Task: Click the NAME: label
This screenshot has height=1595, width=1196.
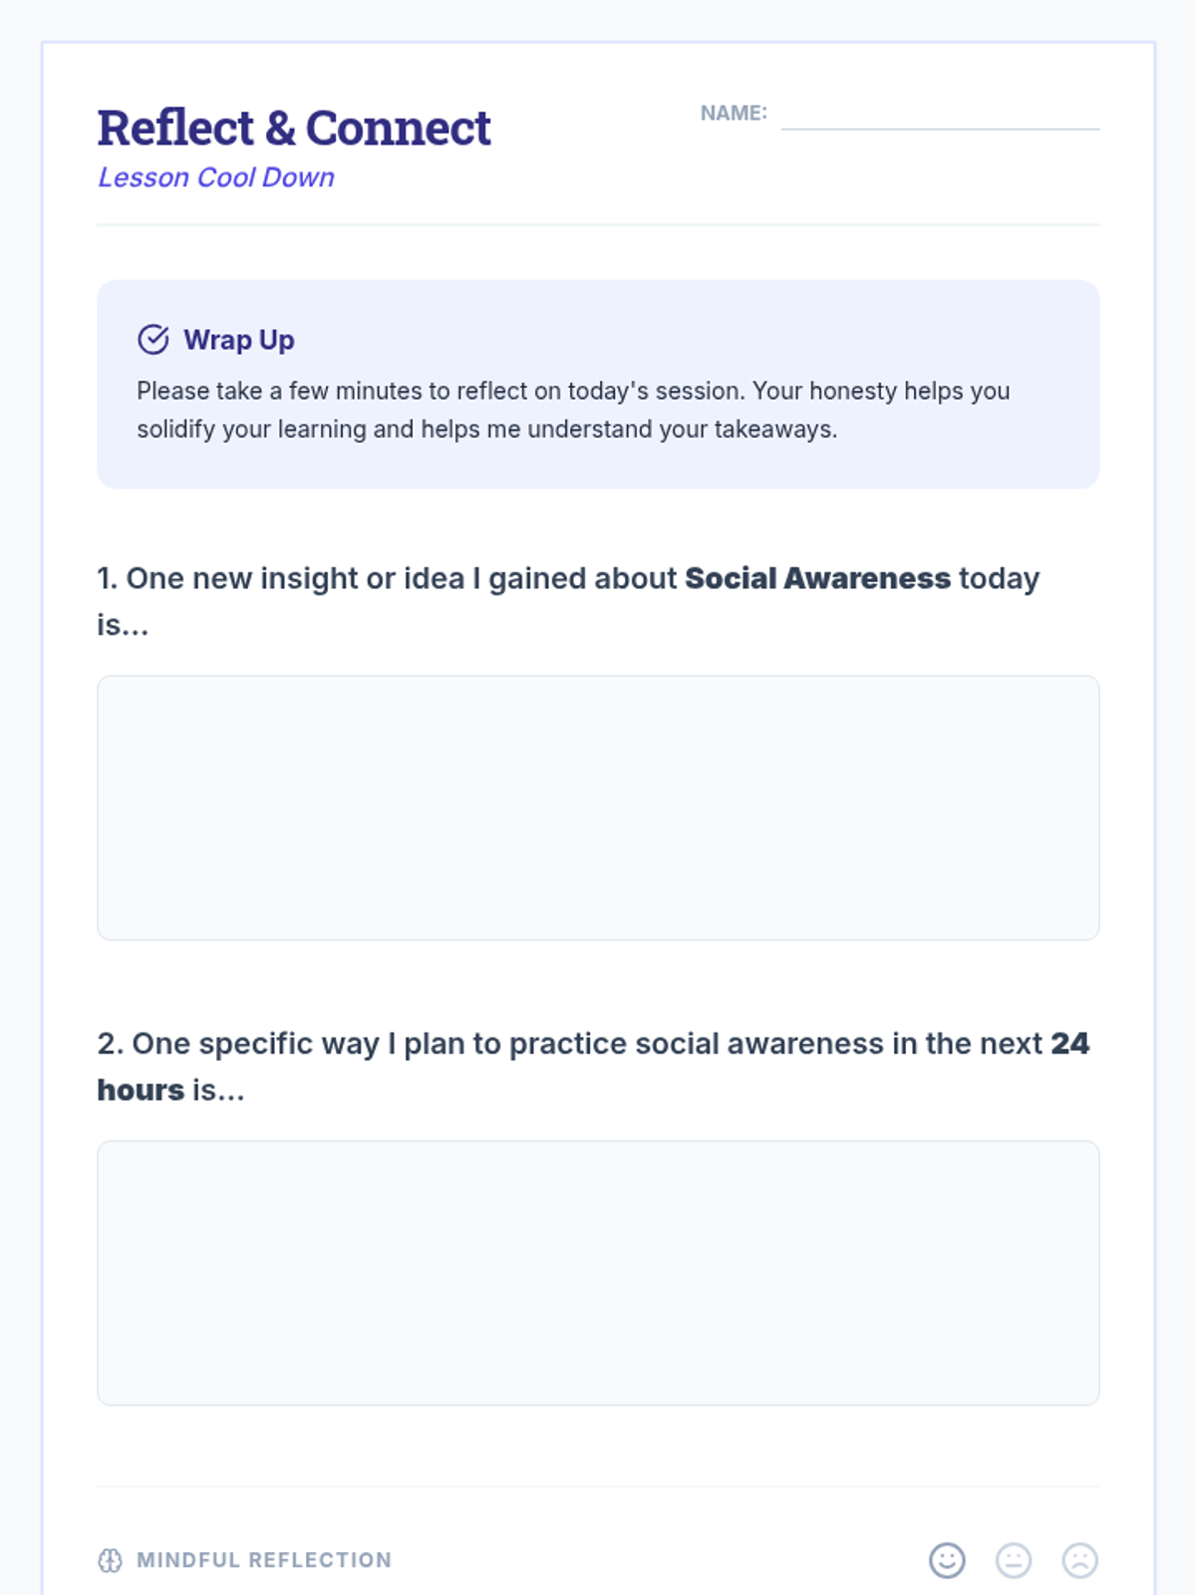Action: click(x=733, y=114)
